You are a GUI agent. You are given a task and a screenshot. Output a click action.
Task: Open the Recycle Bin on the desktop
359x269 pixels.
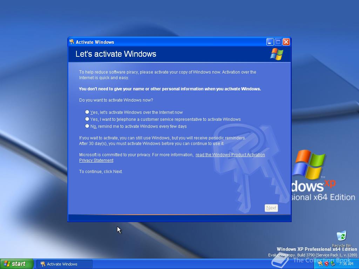(x=341, y=236)
